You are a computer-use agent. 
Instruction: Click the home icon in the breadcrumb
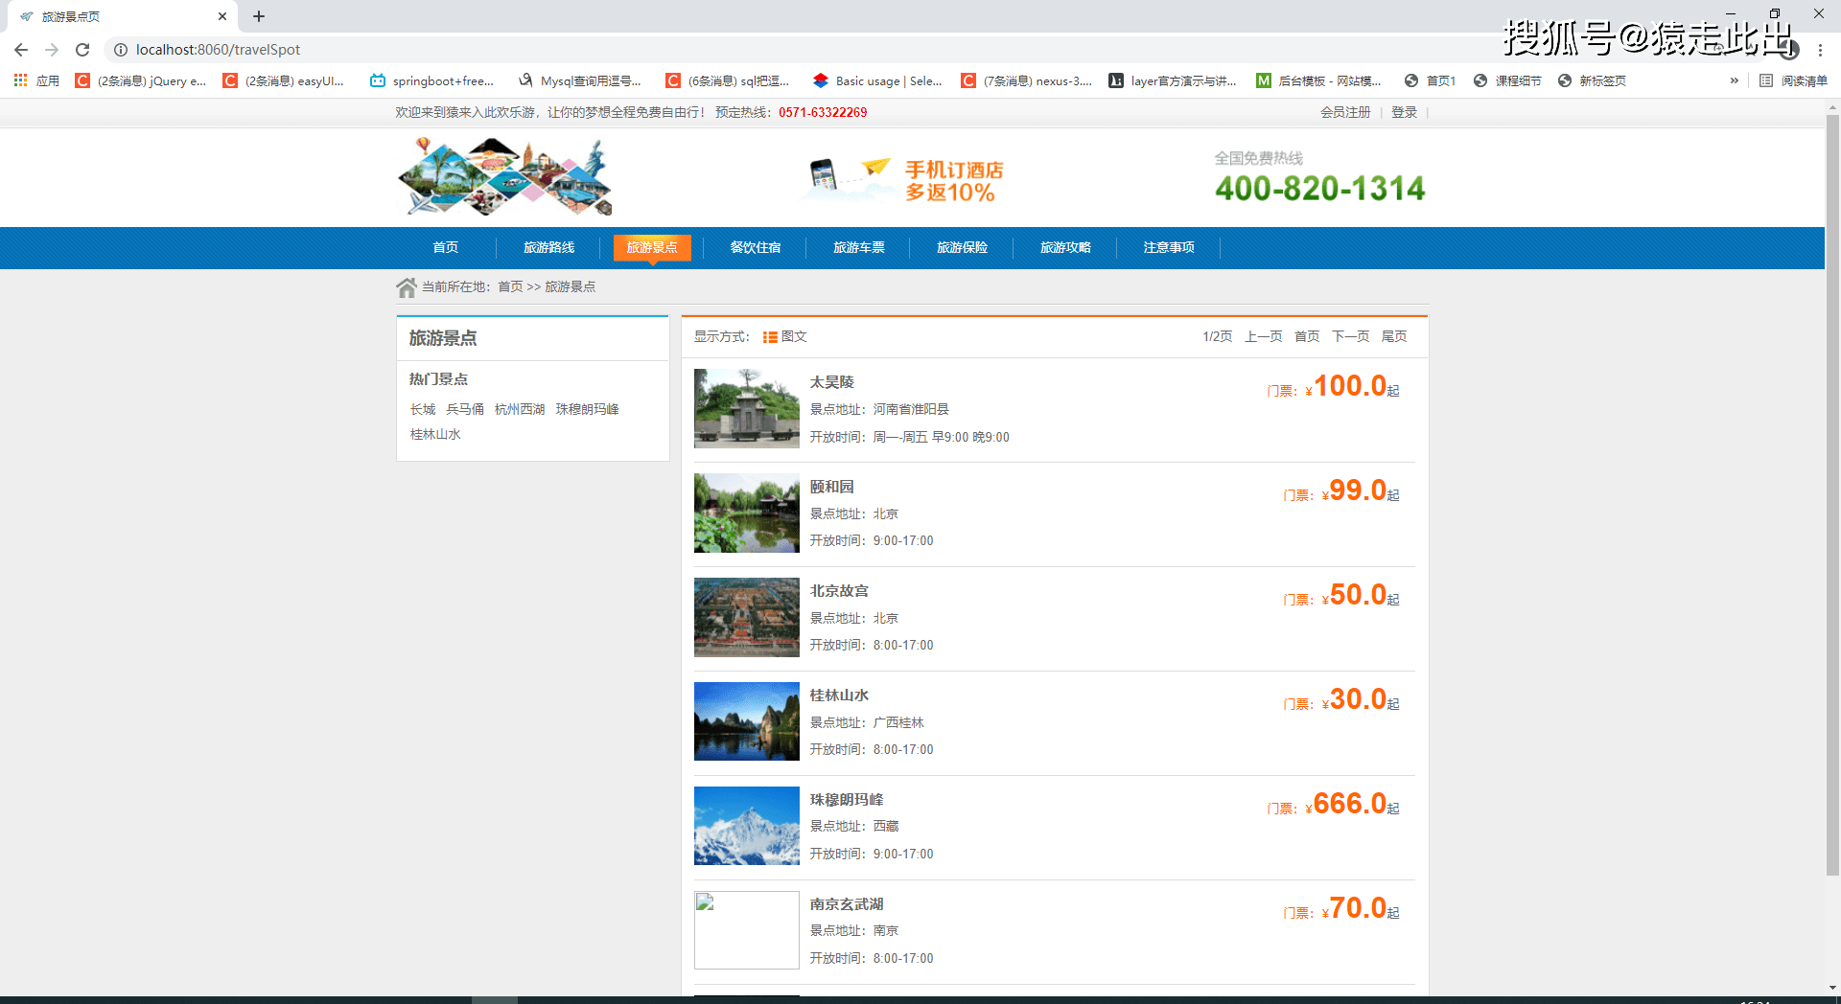tap(407, 287)
